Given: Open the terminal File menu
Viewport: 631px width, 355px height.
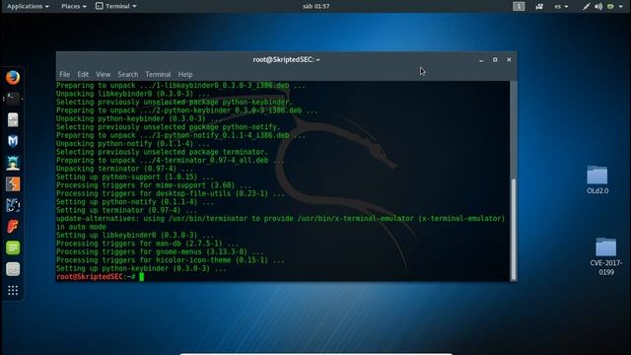Looking at the screenshot, I should (x=64, y=75).
